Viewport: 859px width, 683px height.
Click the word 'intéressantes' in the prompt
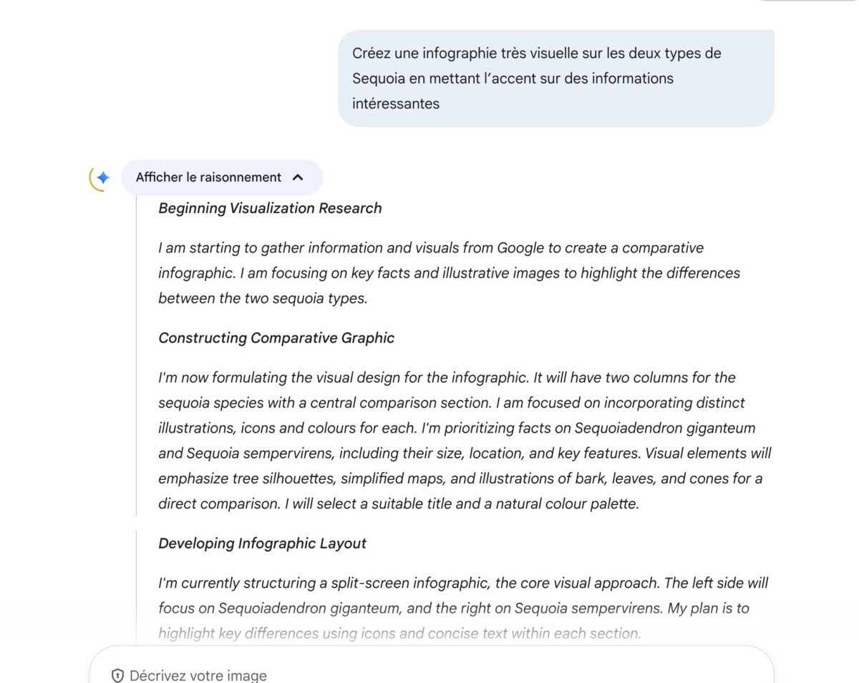pos(396,103)
